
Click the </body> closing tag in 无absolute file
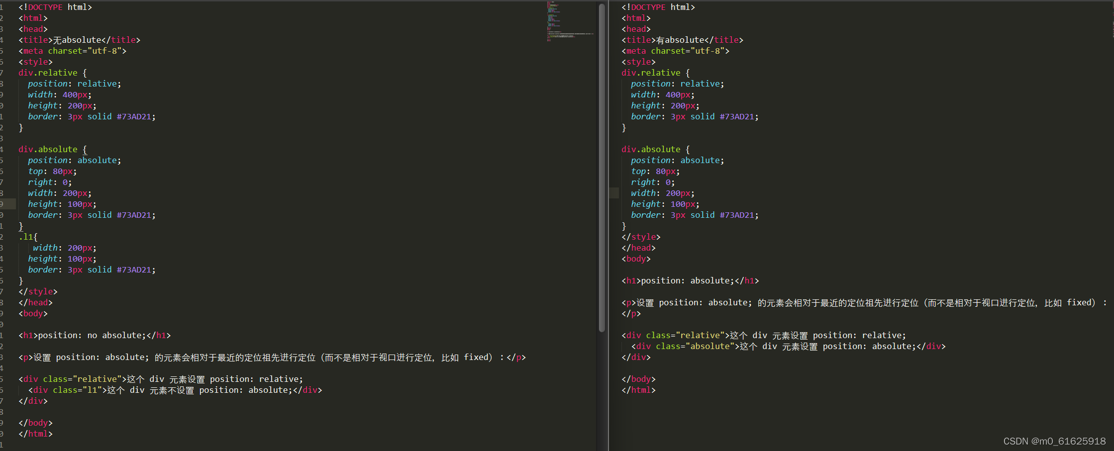[35, 423]
